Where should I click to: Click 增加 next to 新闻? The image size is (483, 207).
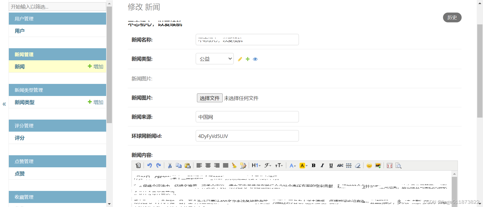[x=96, y=67]
